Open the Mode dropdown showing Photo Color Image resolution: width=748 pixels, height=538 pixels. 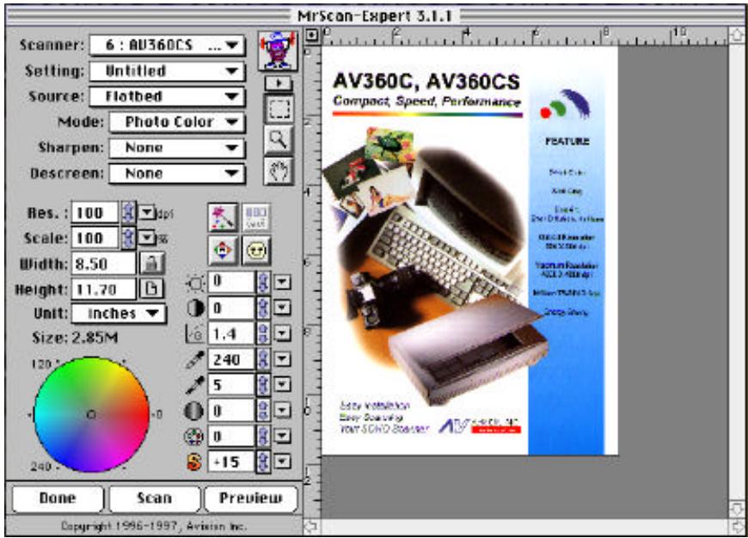coord(177,122)
